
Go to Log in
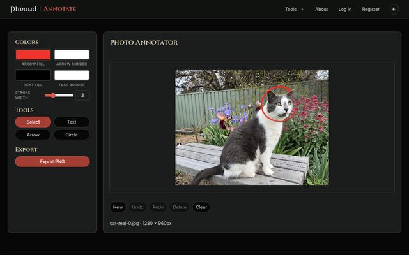click(x=345, y=10)
